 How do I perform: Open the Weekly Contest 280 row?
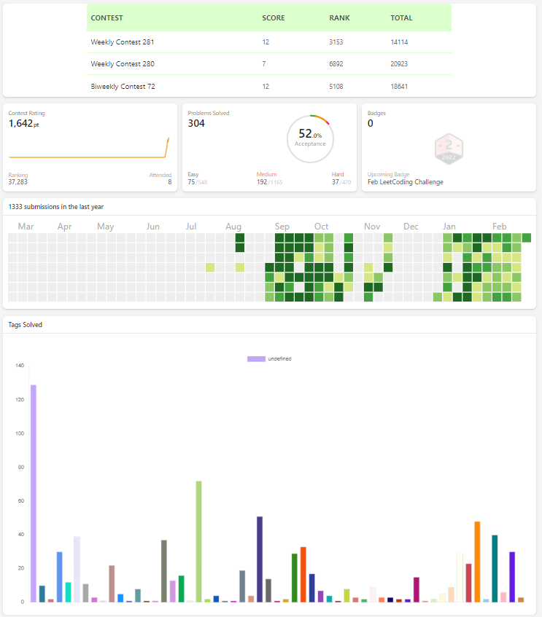(x=269, y=64)
